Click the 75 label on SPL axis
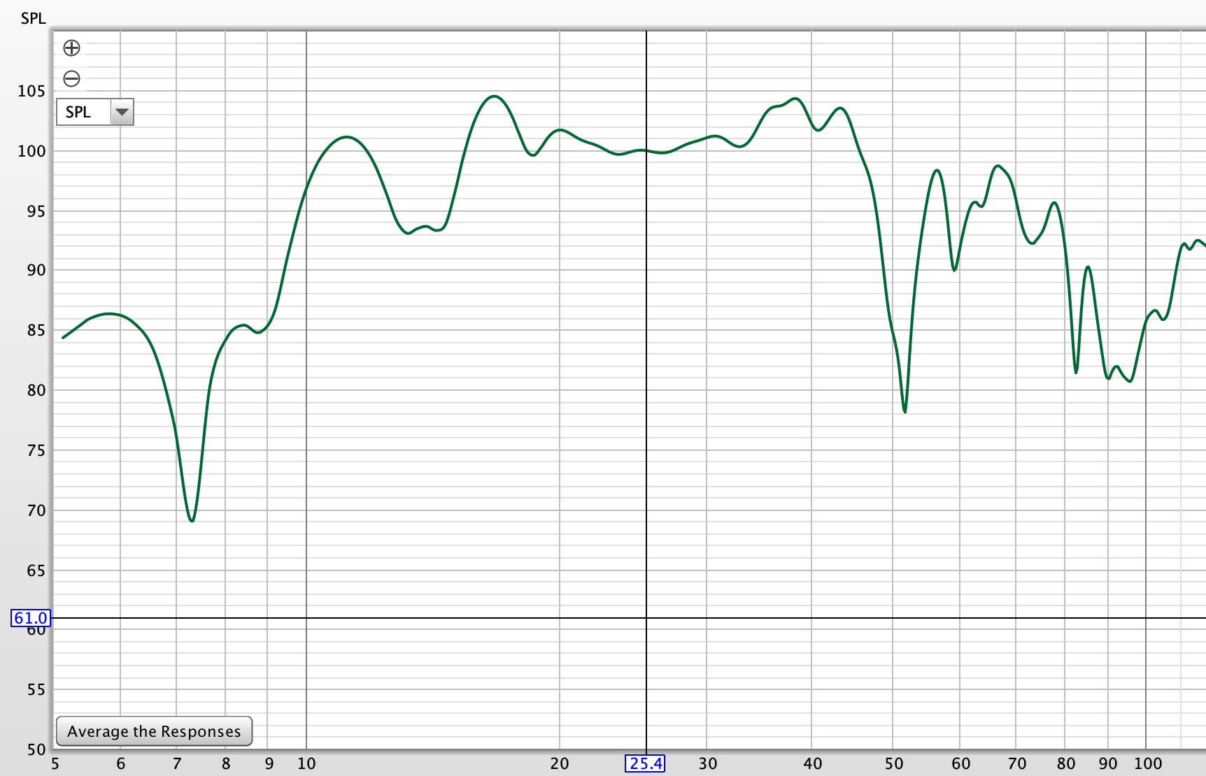Viewport: 1206px width, 776px height. (x=36, y=450)
